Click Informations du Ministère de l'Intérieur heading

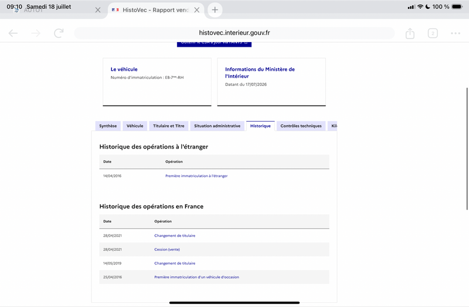(260, 73)
